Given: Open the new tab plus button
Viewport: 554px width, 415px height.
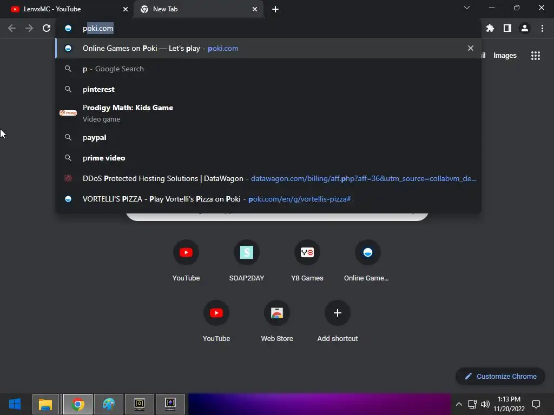Looking at the screenshot, I should pyautogui.click(x=275, y=9).
